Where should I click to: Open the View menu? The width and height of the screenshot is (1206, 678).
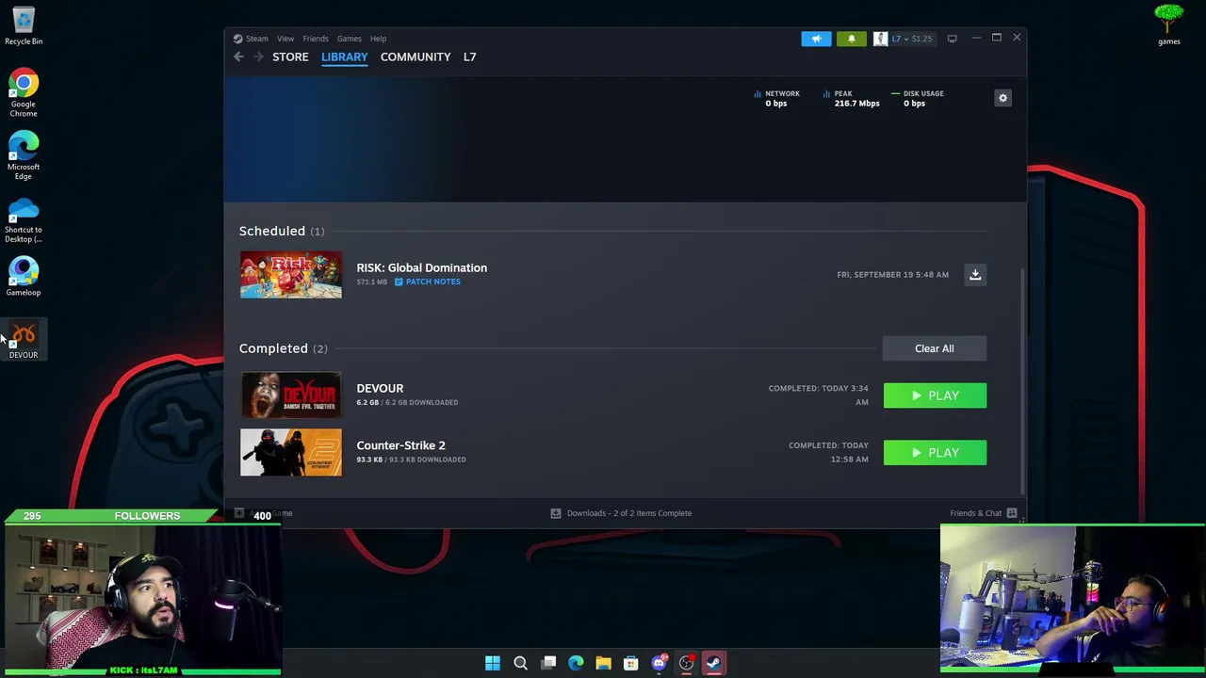285,39
